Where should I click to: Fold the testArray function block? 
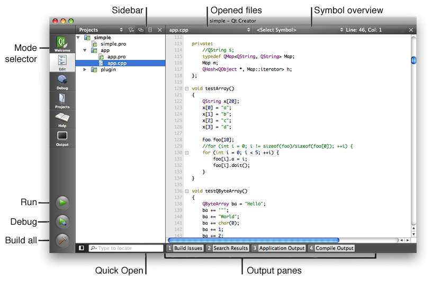pos(187,89)
